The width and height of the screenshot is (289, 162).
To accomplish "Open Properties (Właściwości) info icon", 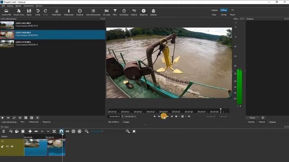I will point(69,11).
